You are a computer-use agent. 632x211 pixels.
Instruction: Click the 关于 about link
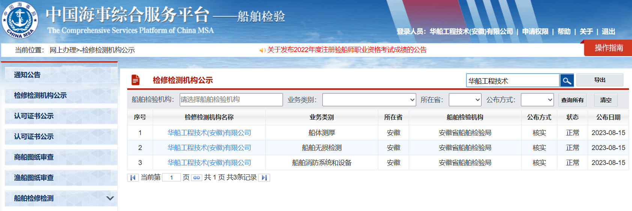[x=586, y=31]
